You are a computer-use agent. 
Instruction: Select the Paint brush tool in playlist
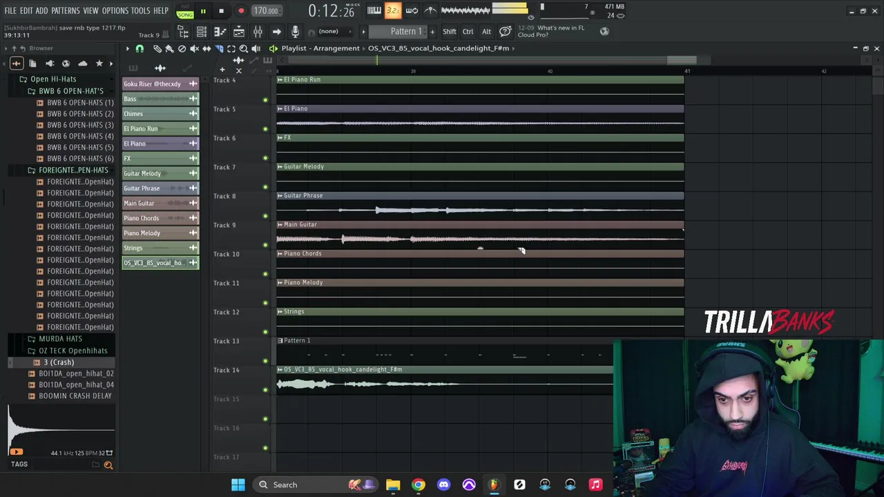tap(170, 48)
